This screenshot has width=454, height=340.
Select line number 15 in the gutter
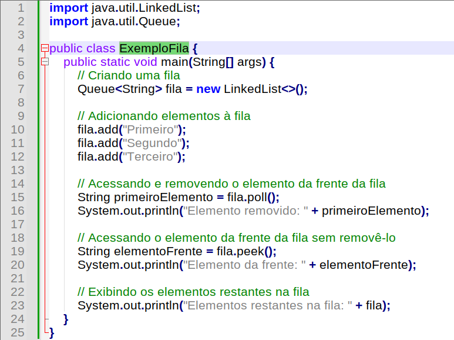coord(18,197)
